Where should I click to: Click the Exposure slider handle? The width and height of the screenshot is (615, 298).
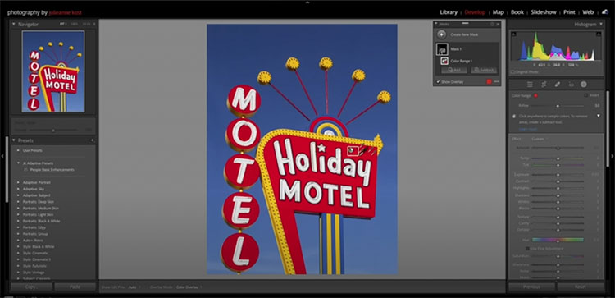558,175
